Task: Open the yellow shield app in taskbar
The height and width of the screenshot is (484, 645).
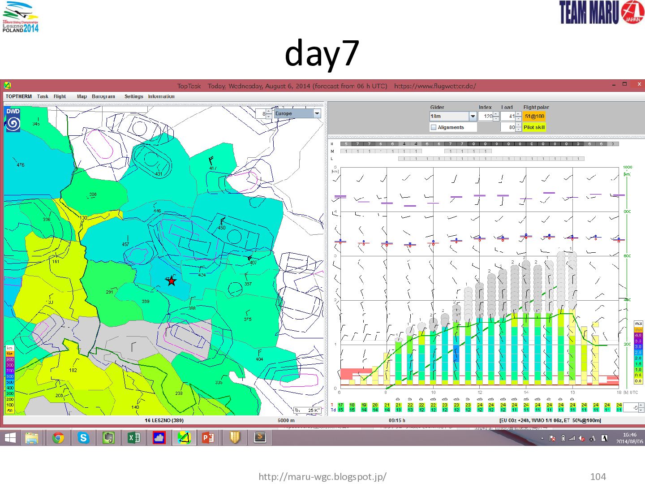Action: pyautogui.click(x=235, y=437)
